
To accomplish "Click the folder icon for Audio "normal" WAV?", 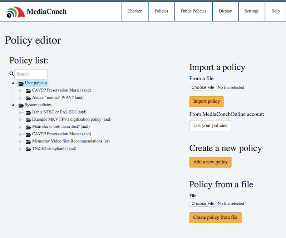I will [x=28, y=97].
